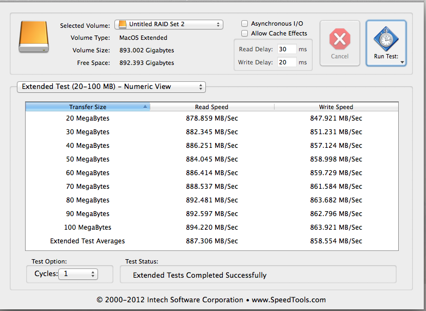Open the Cycles count dropdown

[78, 274]
